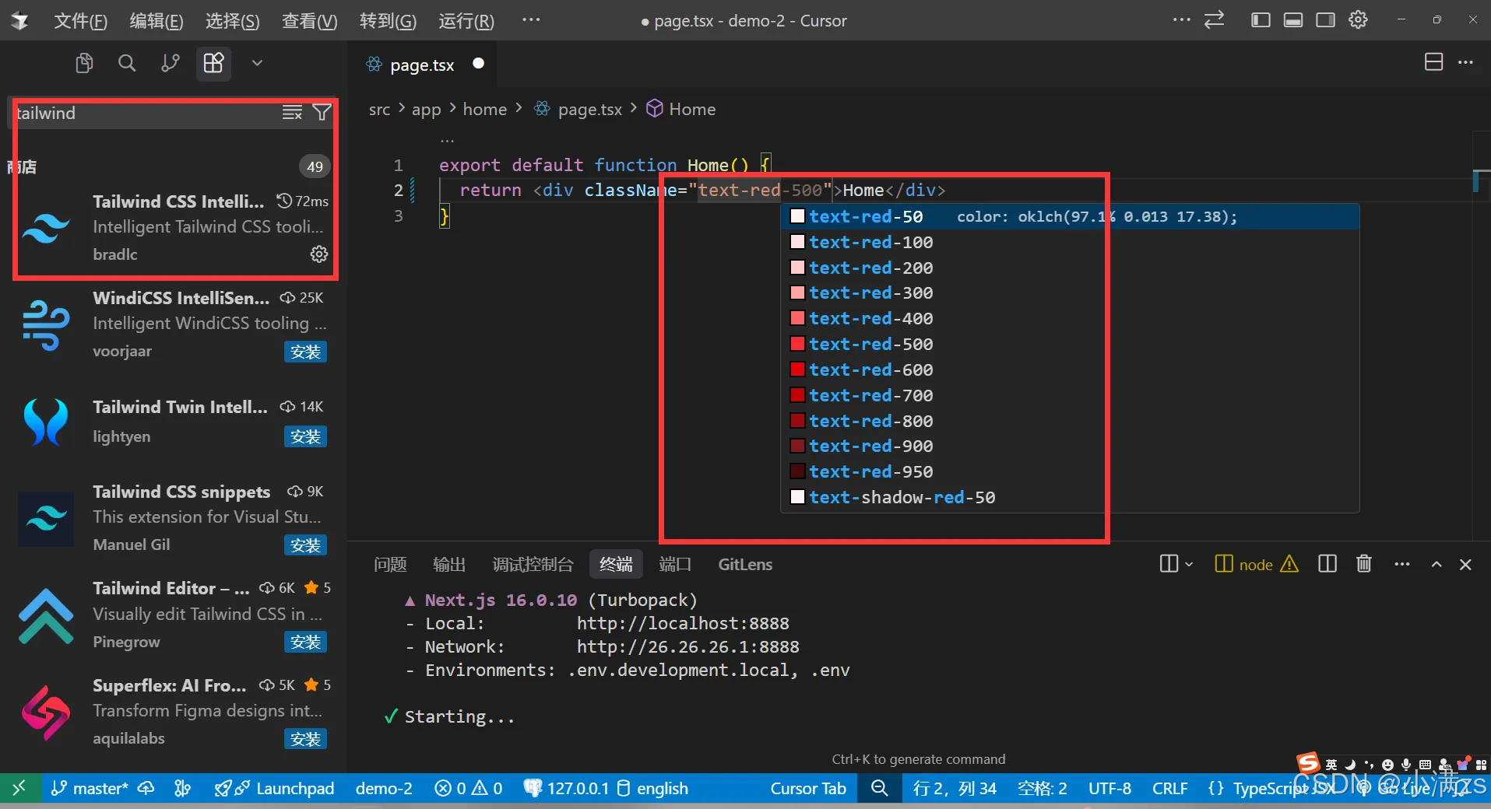Image resolution: width=1491 pixels, height=809 pixels.
Task: Change CRLF line ending setting
Action: (1169, 788)
